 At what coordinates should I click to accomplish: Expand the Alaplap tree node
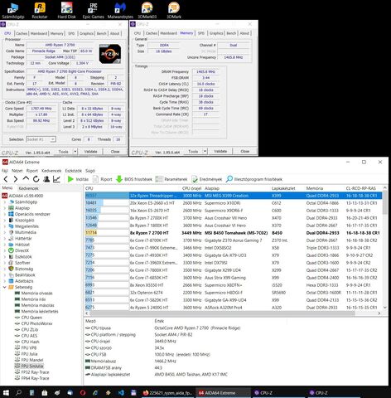(x=4, y=208)
